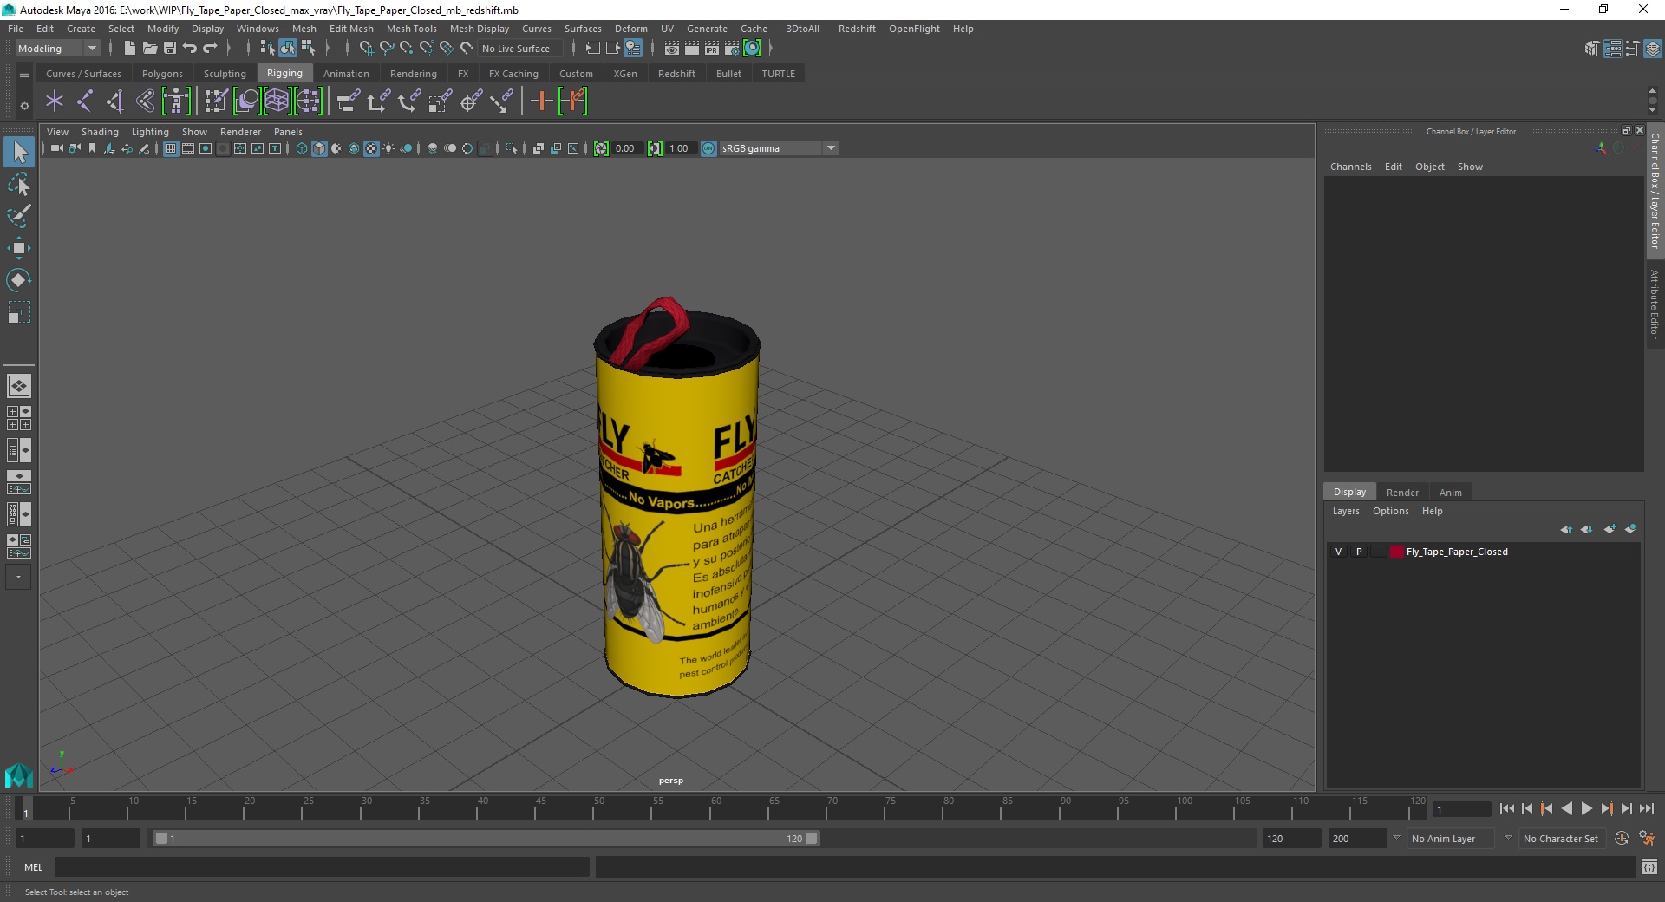Open the animation preferences icon
1665x902 pixels.
pos(1647,839)
